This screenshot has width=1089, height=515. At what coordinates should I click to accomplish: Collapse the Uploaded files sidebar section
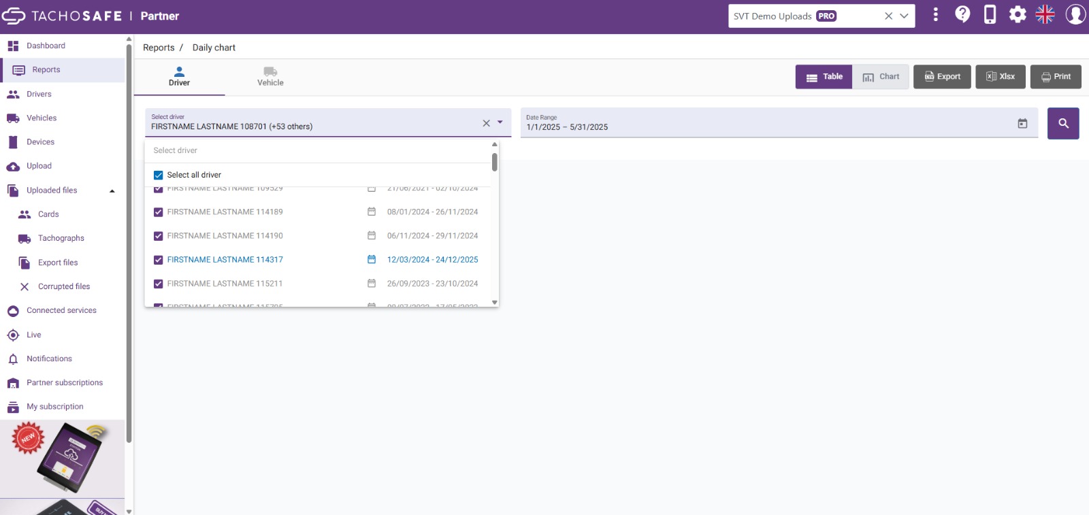point(112,190)
